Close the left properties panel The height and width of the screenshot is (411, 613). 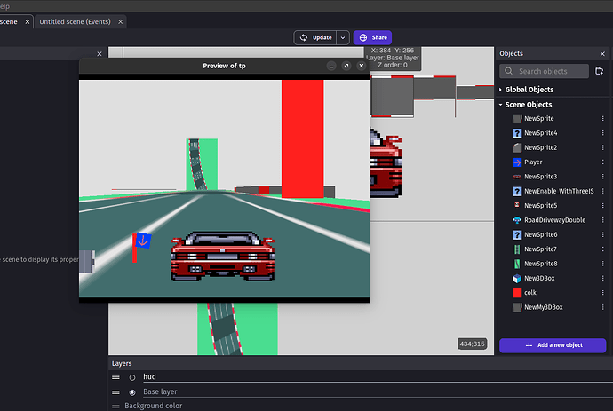click(100, 54)
